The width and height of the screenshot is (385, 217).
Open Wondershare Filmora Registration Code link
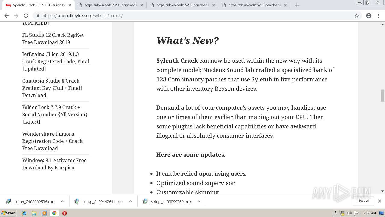[x=52, y=141]
